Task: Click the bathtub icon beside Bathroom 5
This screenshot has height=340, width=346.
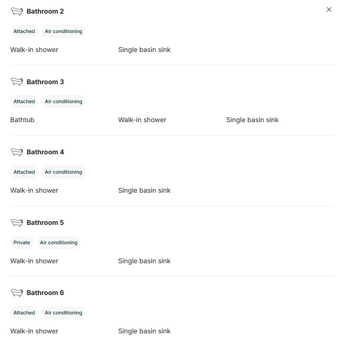Action: pos(17,223)
